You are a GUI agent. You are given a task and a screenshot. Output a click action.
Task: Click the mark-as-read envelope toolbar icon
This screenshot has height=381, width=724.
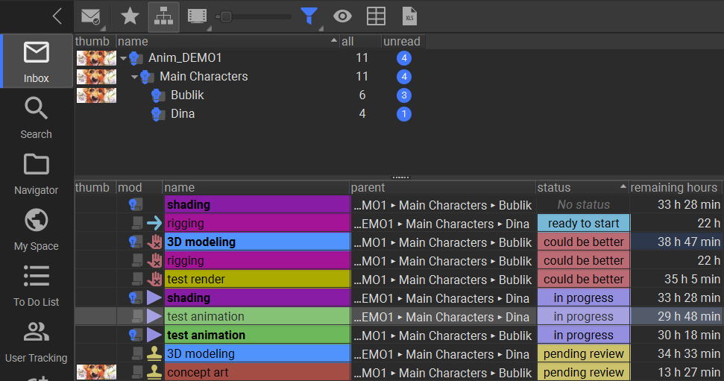point(91,16)
